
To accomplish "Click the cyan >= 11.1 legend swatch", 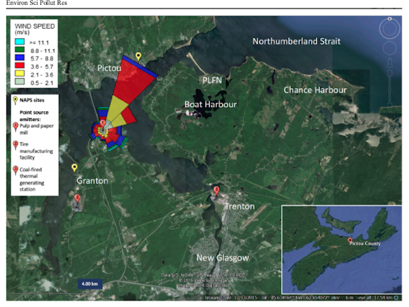I will click(x=19, y=42).
